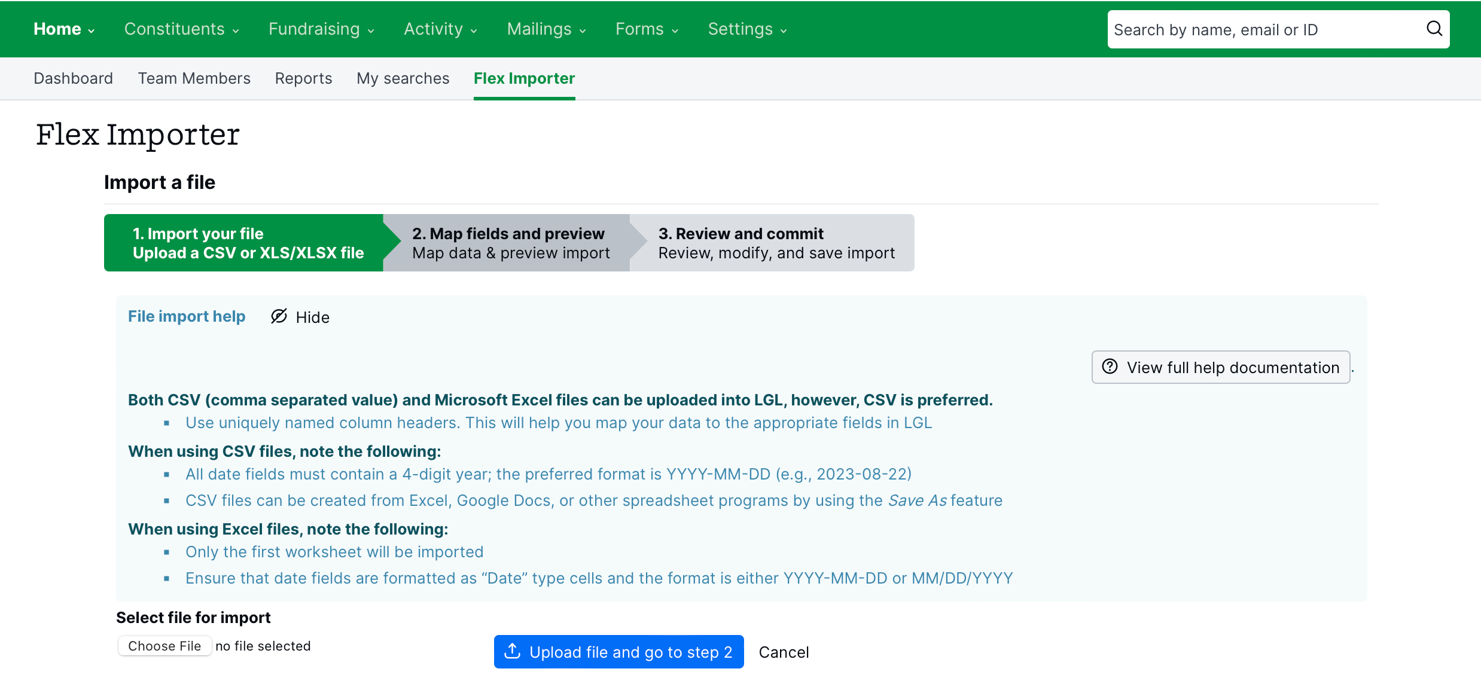Open the Constituents dropdown menu

[181, 29]
